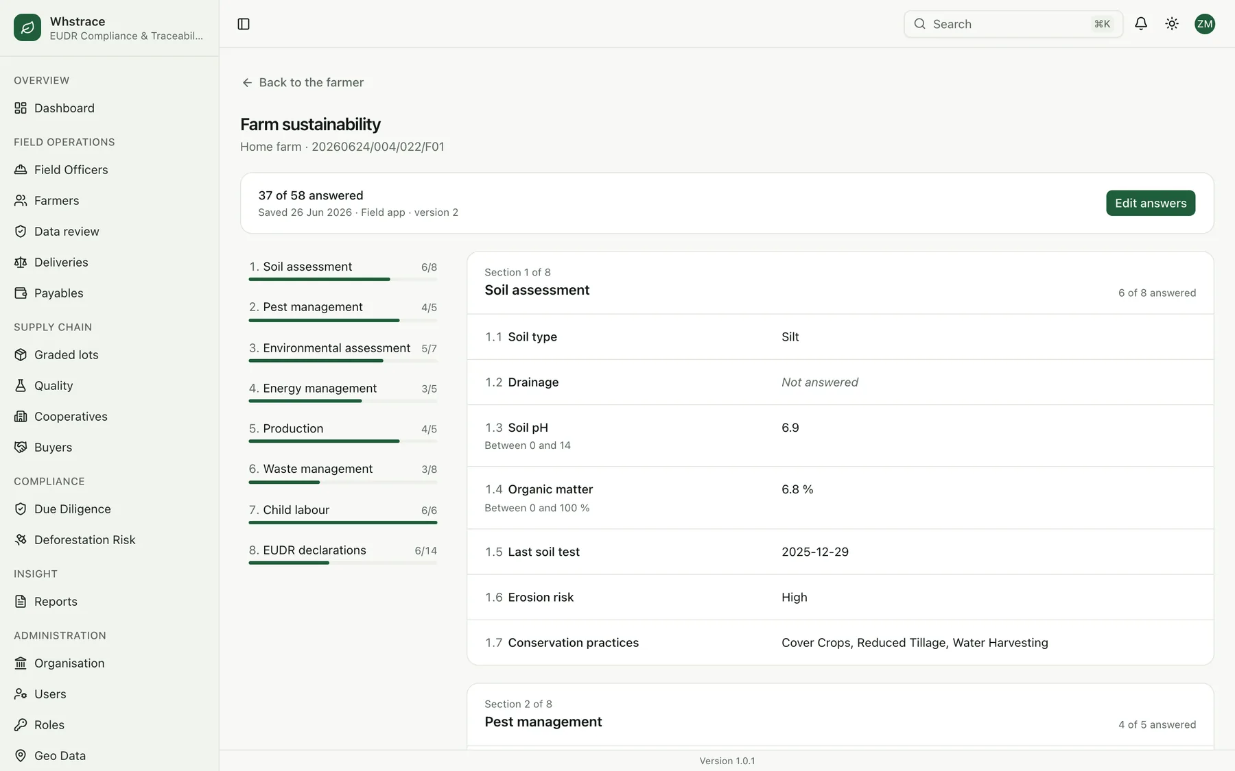Open Dashboard from the sidebar
This screenshot has height=771, width=1235.
point(109,108)
